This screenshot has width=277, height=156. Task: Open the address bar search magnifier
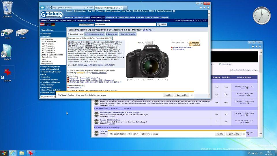(85, 8)
